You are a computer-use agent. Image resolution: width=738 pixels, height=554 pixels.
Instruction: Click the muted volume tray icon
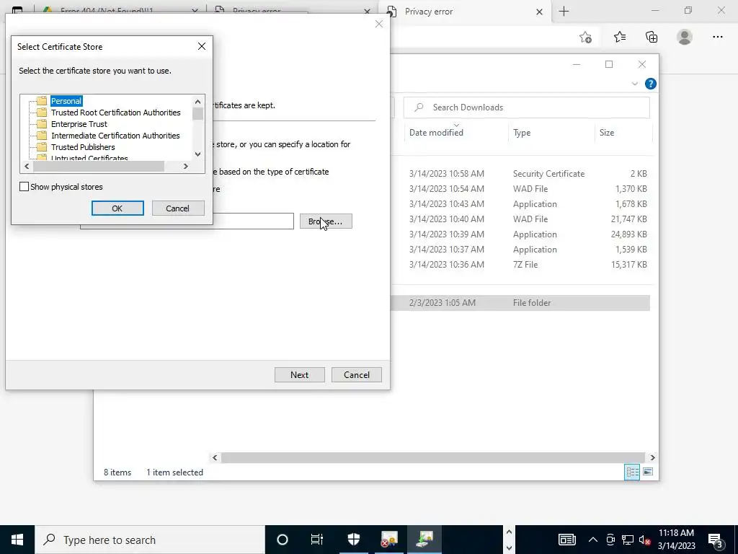645,540
